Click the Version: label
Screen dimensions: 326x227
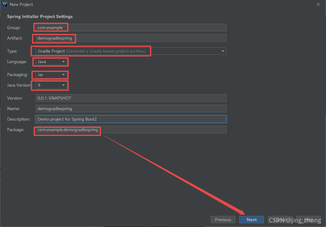[x=15, y=98]
